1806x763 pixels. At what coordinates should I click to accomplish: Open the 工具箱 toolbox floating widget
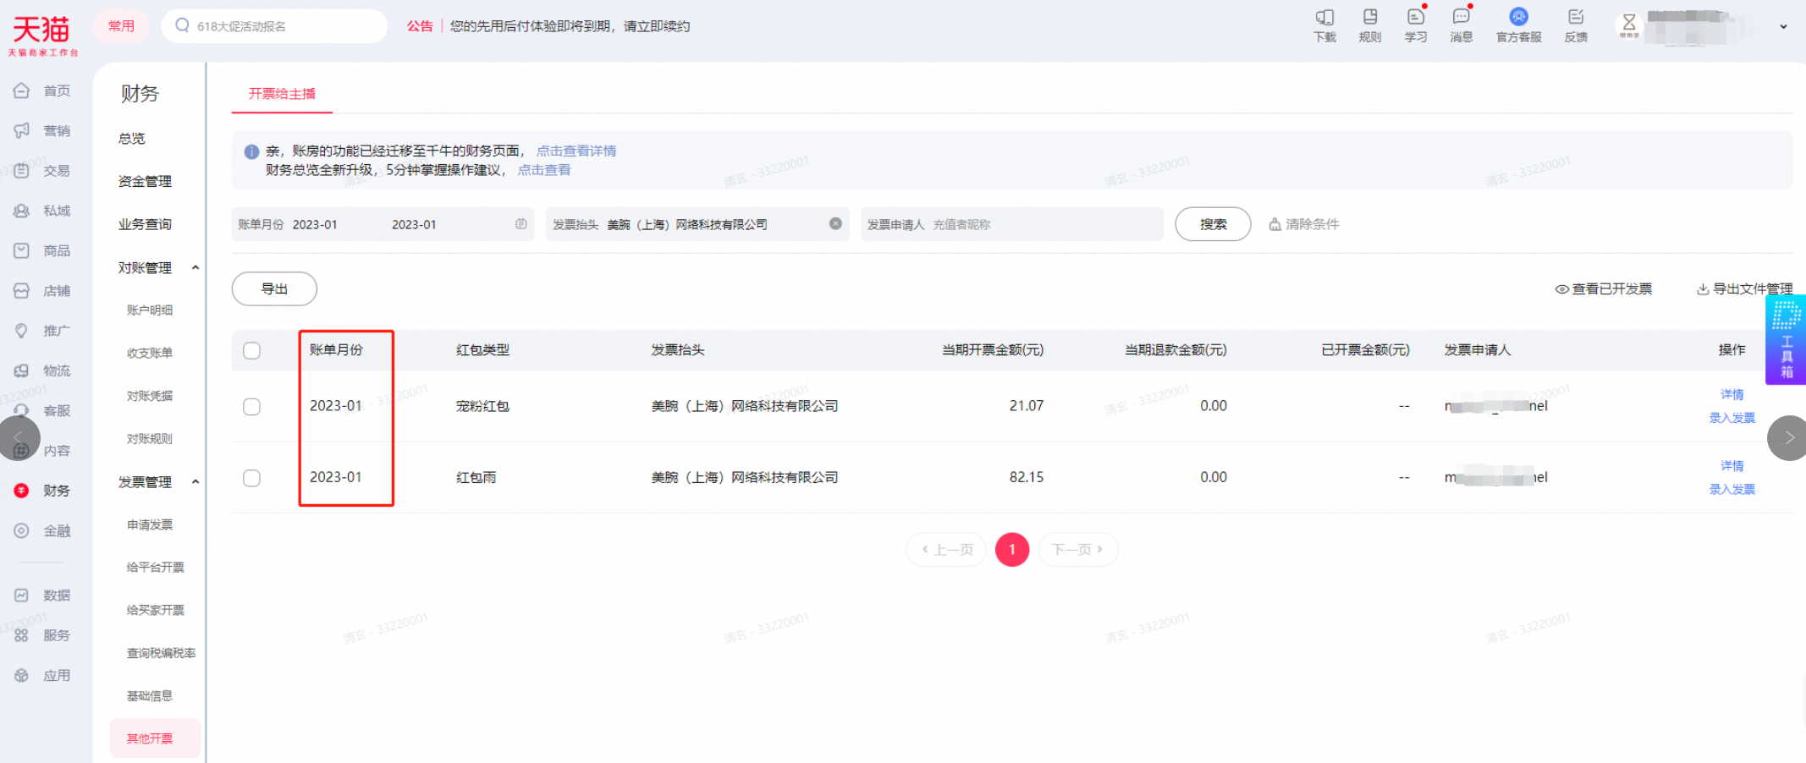tap(1787, 339)
